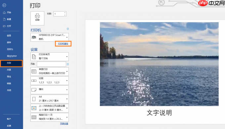Increase the copies count with up arrow

tap(65, 13)
